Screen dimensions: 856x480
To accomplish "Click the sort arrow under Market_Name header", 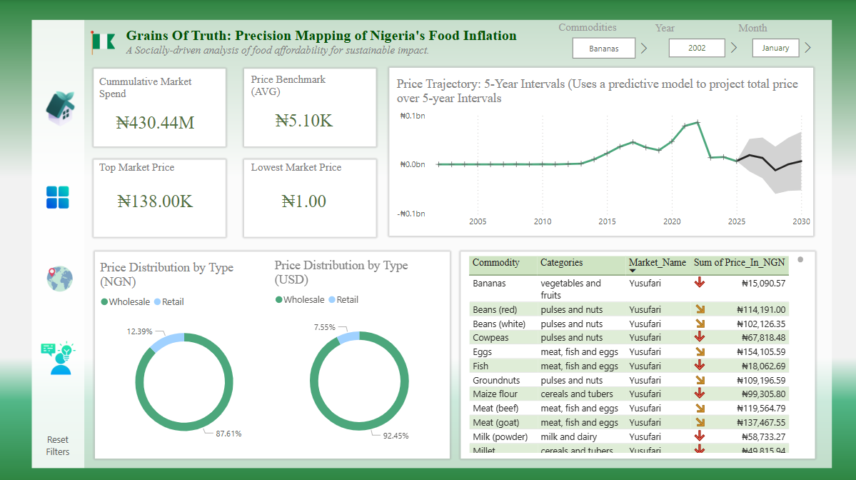I will coord(632,271).
